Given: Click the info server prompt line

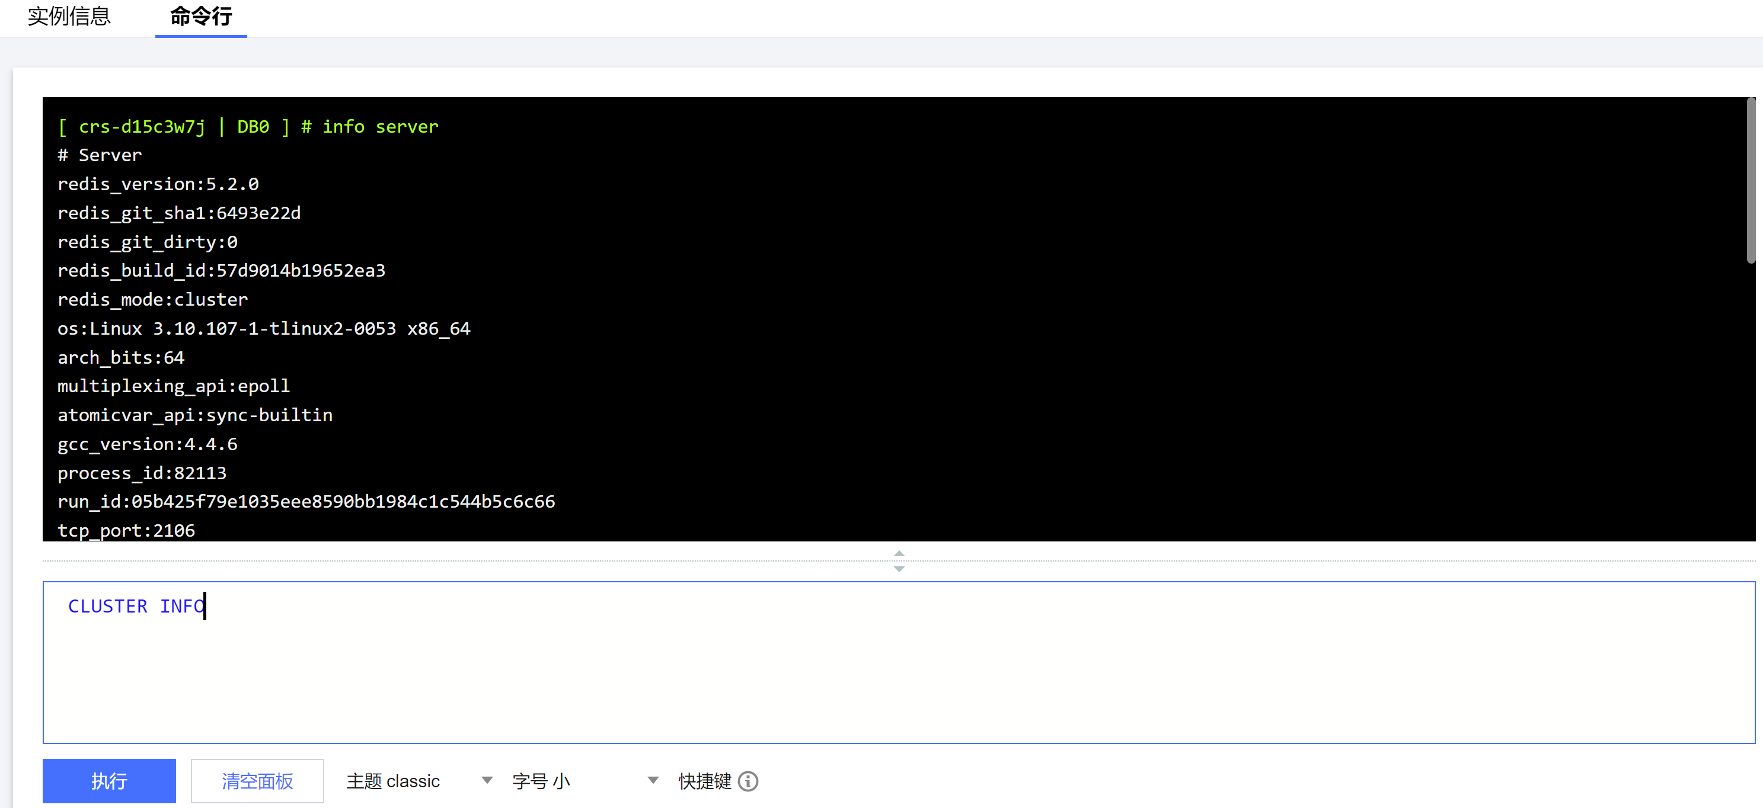Looking at the screenshot, I should tap(248, 127).
